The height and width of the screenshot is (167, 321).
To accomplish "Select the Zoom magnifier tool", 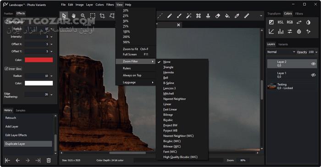I will click(83, 16).
